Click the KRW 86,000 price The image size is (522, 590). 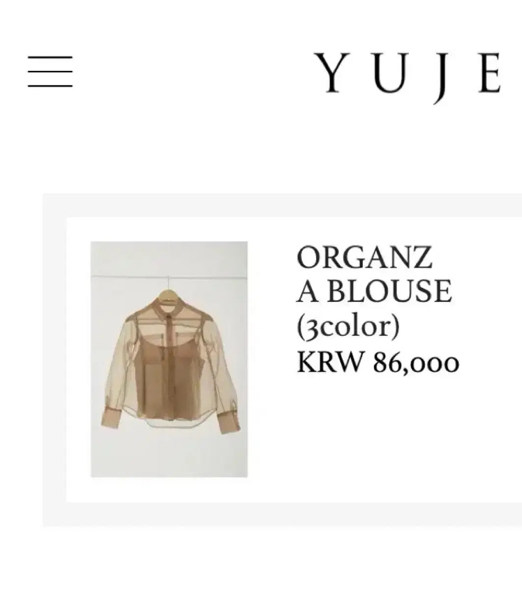coord(378,363)
